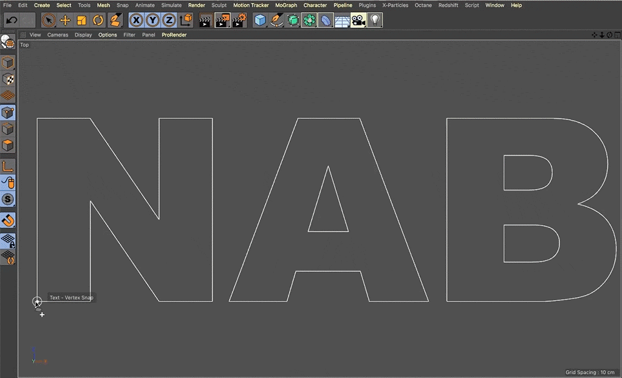Viewport: 622px width, 378px height.
Task: Toggle the Tweak mouse mode icon
Action: click(x=8, y=183)
